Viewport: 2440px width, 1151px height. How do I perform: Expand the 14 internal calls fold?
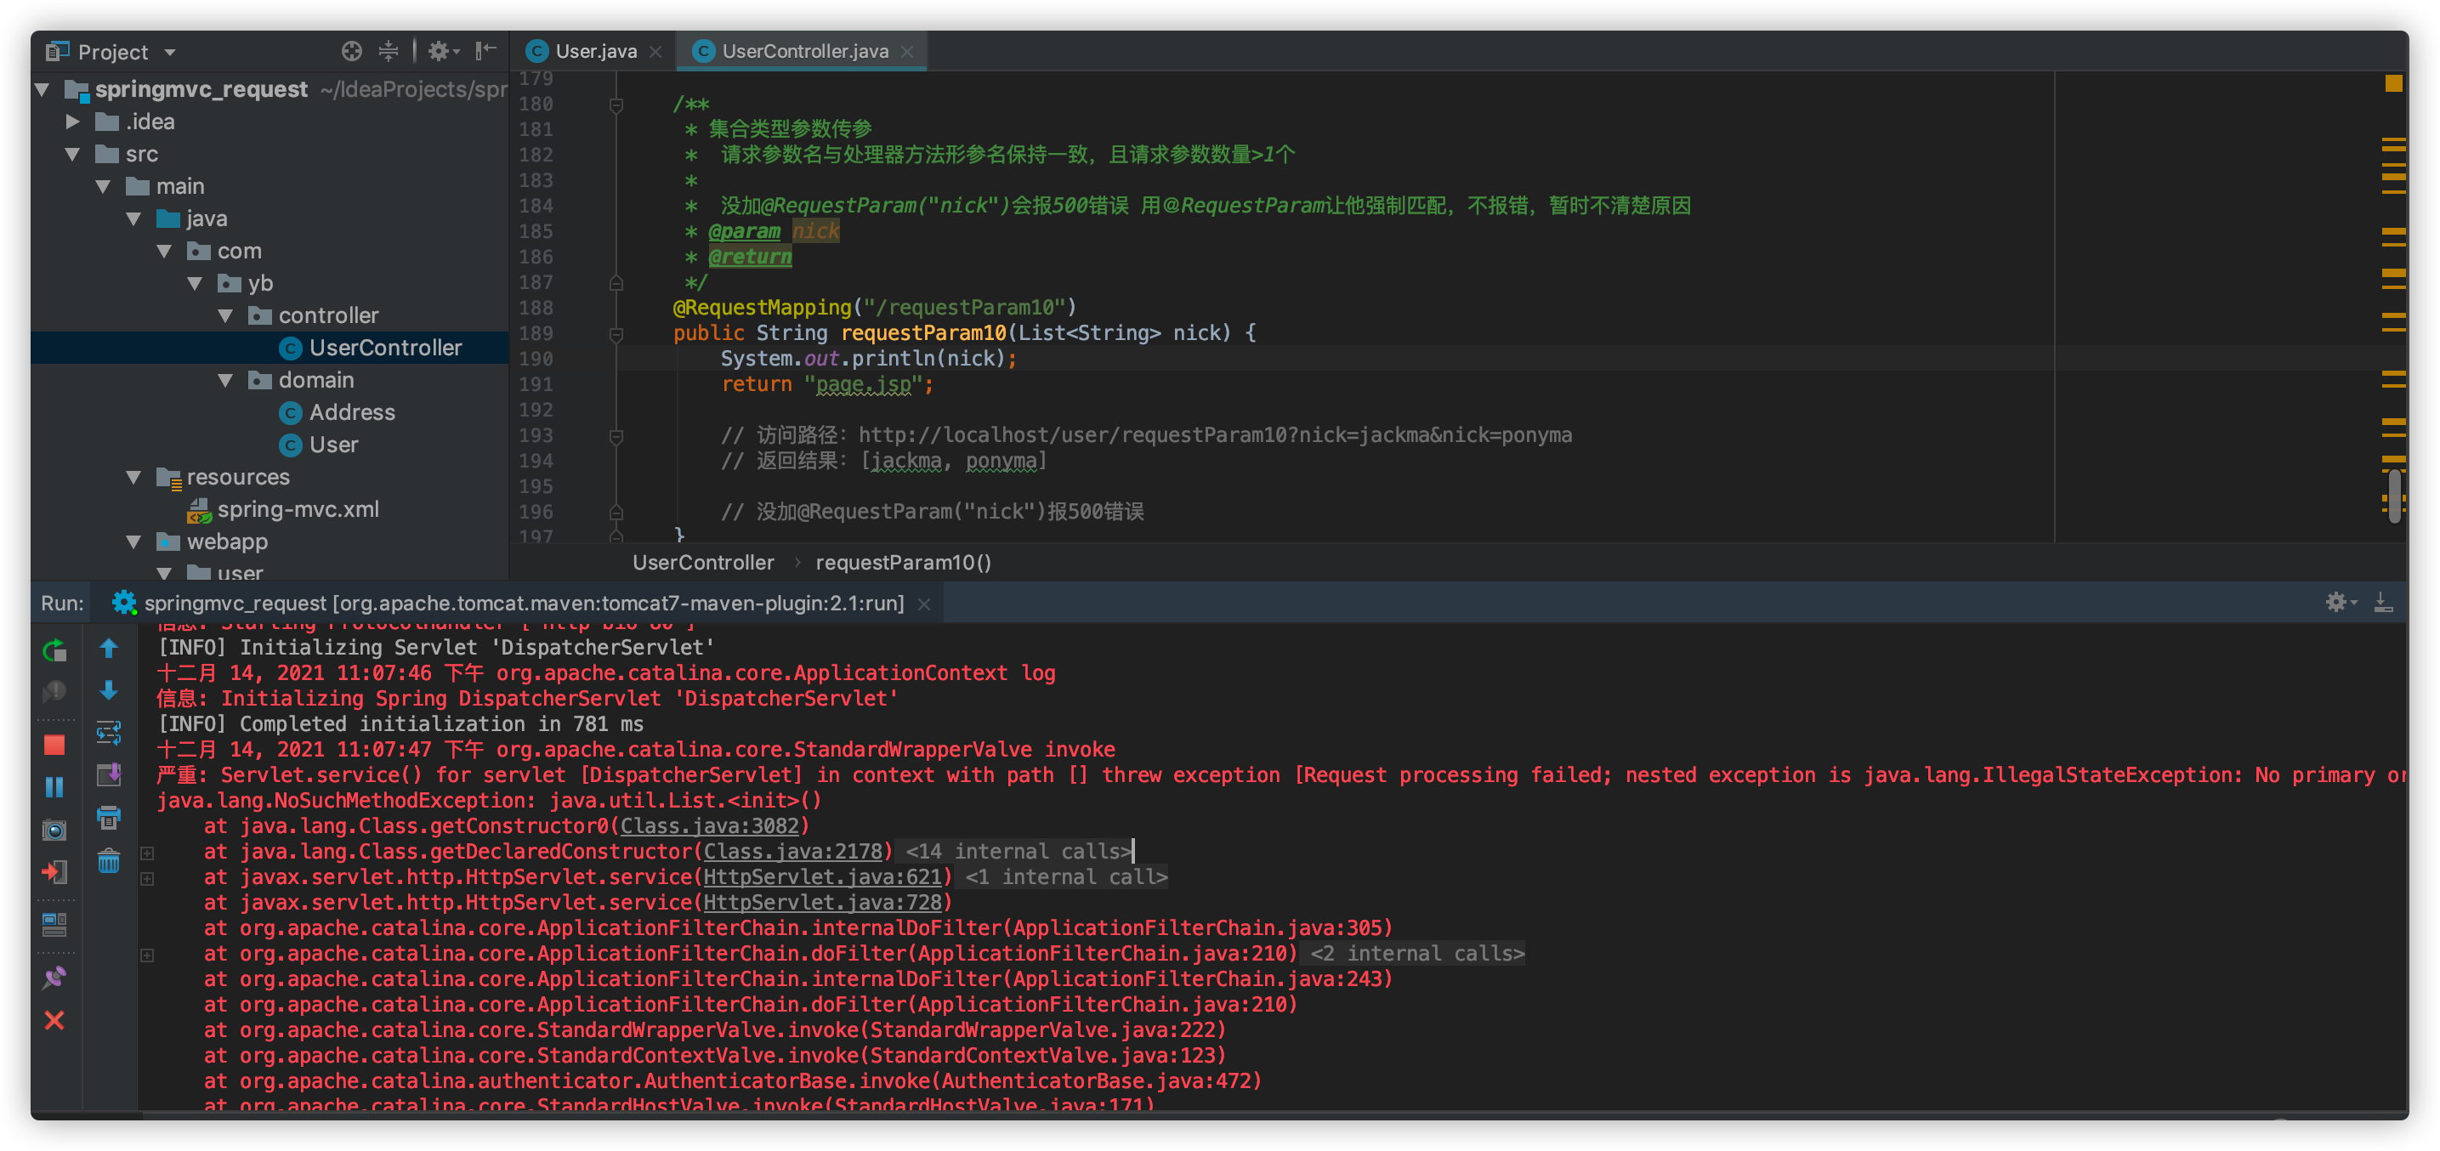point(1019,852)
